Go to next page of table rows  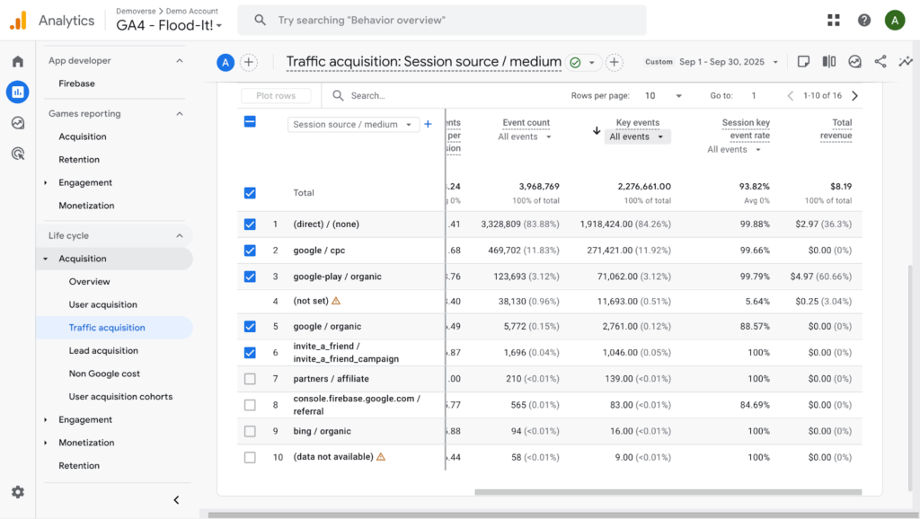click(x=854, y=96)
